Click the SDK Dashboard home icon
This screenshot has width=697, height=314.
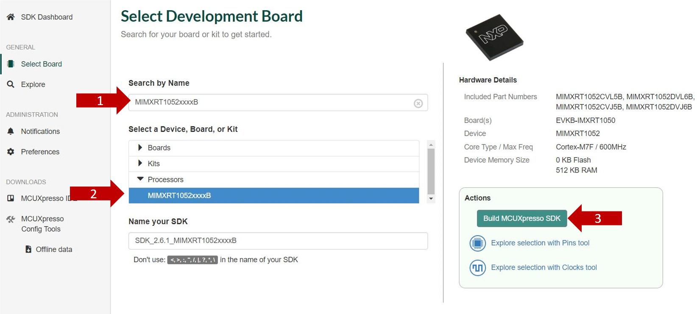coord(11,17)
